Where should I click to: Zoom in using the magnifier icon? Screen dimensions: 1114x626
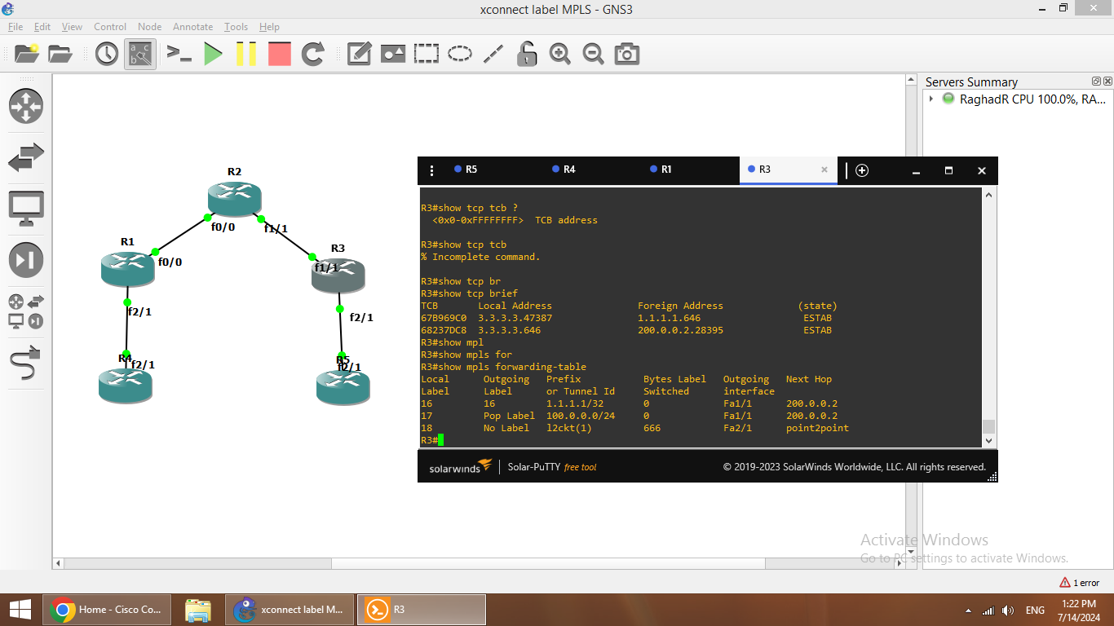pos(559,54)
